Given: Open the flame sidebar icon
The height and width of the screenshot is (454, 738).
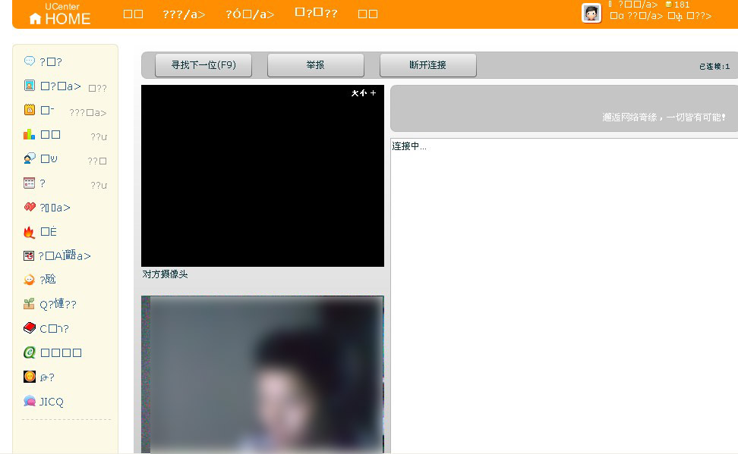Looking at the screenshot, I should coord(29,231).
